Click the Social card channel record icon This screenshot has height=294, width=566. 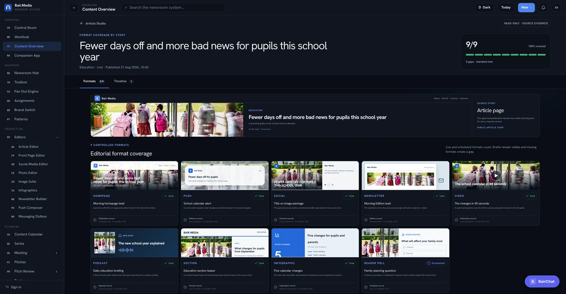tap(275, 219)
